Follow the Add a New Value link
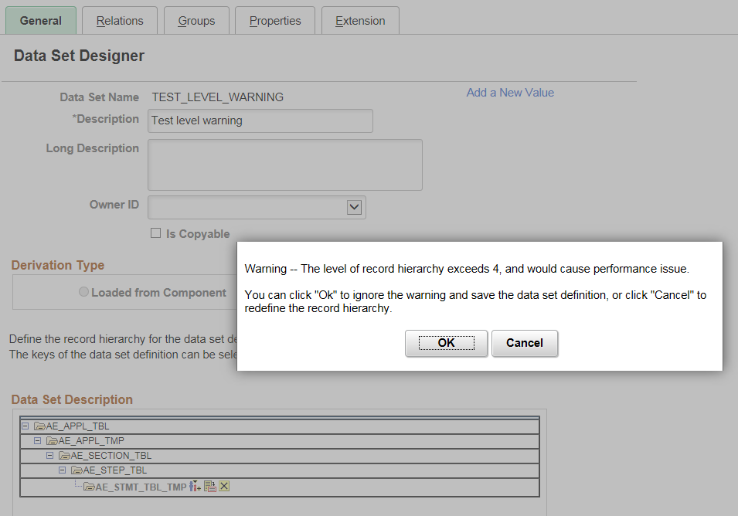 [x=510, y=93]
